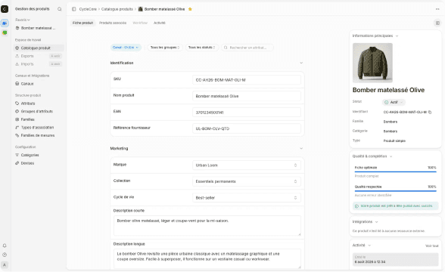Collapse Qualité & complétion panel

391,156
